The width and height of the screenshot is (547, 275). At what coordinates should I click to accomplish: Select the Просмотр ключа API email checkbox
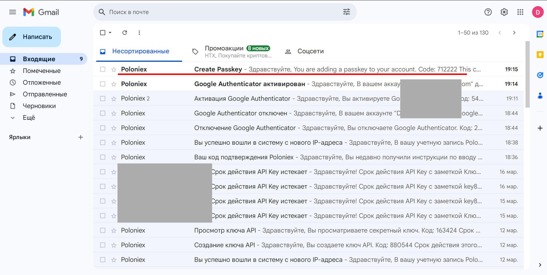pyautogui.click(x=103, y=230)
